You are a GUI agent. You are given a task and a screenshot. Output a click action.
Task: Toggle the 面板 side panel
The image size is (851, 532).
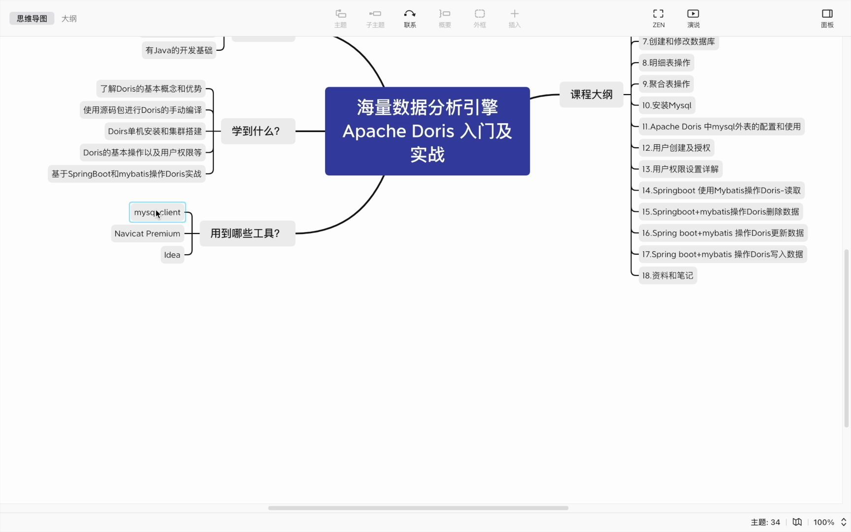coord(827,18)
